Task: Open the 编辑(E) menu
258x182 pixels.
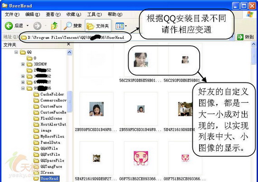Action: [33, 14]
